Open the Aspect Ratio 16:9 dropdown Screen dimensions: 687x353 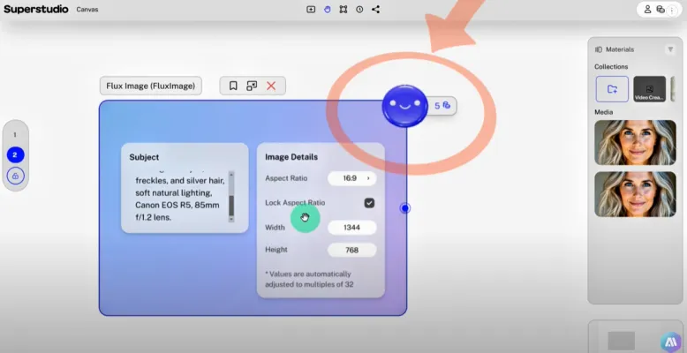coord(351,178)
